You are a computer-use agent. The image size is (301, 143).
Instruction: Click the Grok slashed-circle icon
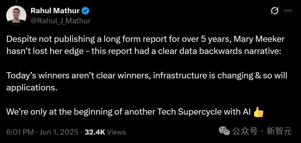pos(274,11)
